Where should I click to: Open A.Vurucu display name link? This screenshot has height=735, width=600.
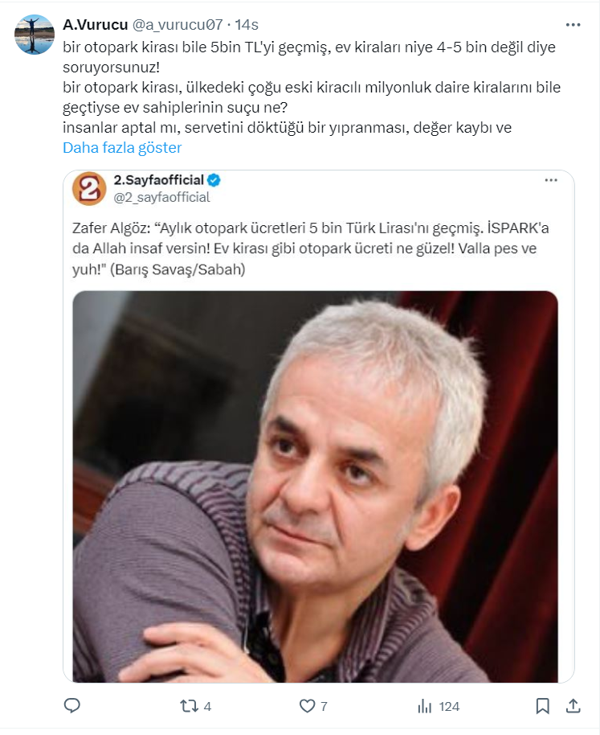[x=96, y=25]
